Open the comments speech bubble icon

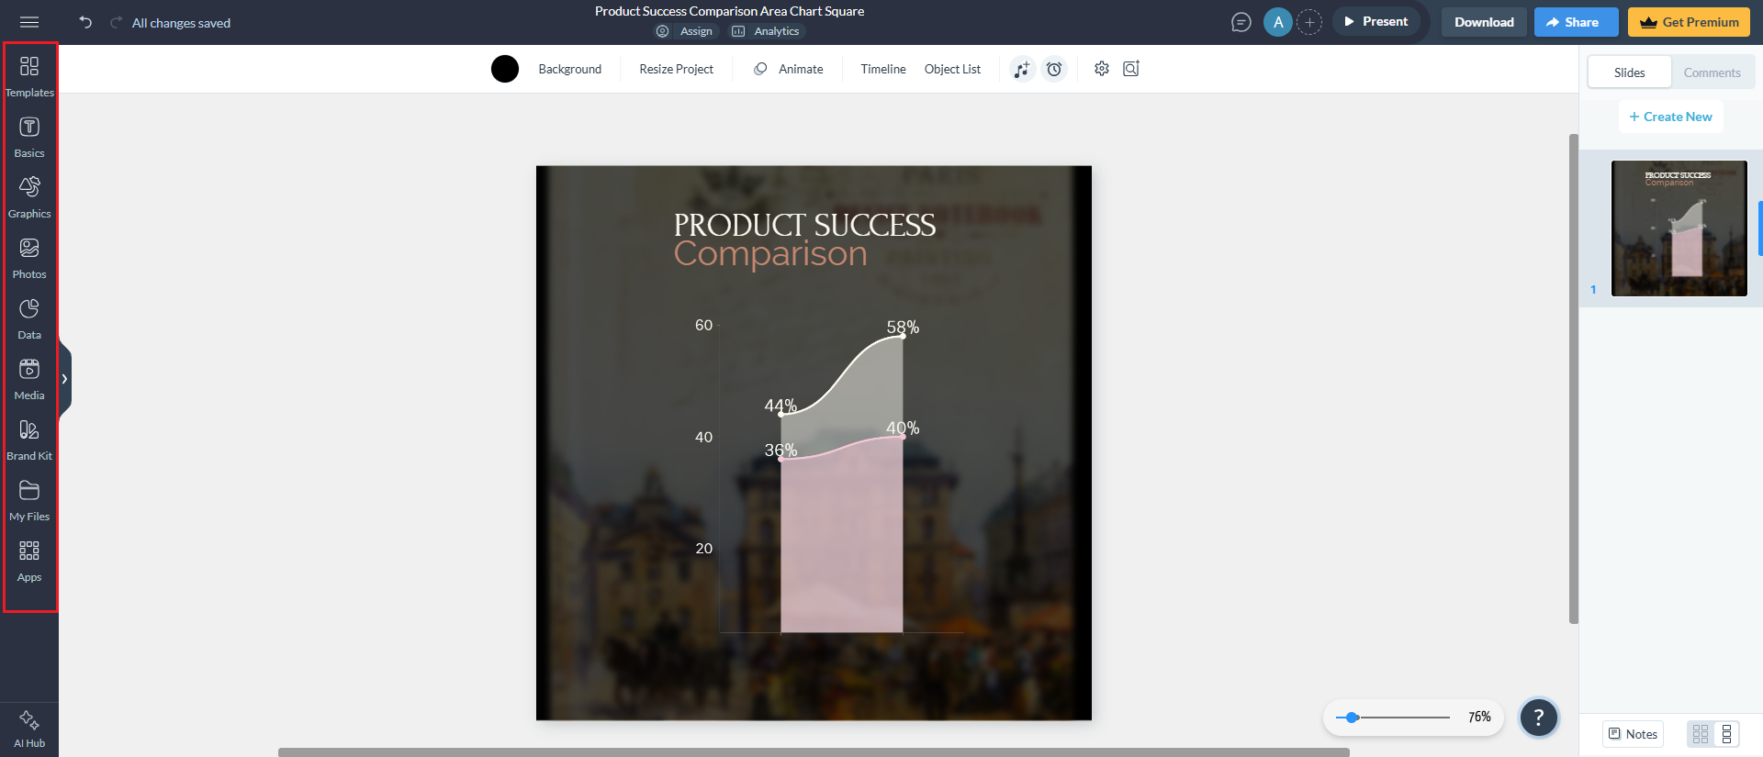[x=1241, y=22]
